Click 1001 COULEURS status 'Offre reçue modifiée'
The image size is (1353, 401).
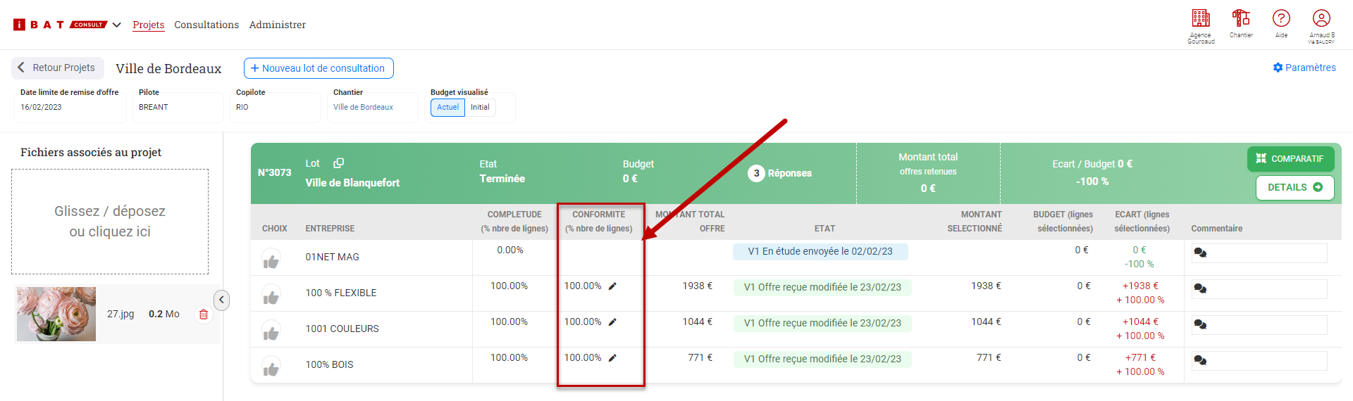click(822, 323)
